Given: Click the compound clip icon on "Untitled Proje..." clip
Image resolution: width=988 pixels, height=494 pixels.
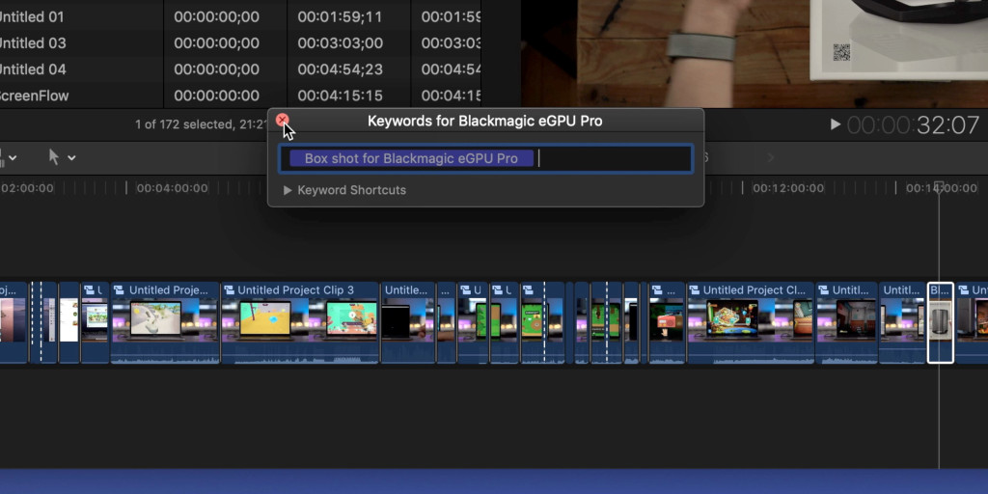Looking at the screenshot, I should pyautogui.click(x=120, y=289).
